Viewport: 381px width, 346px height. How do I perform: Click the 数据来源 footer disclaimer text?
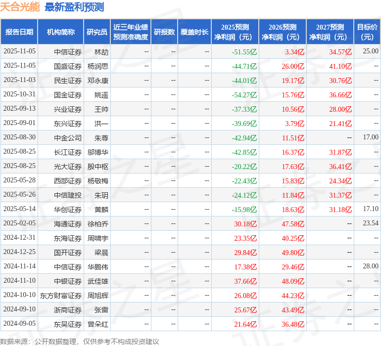(x=80, y=342)
